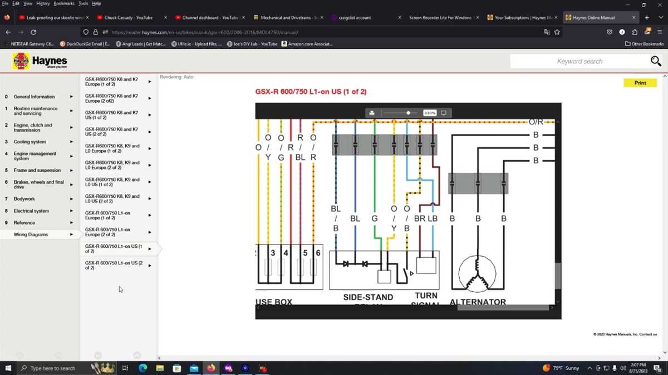Click the yellow Print button
Screen dimensions: 668x375
[x=640, y=83]
